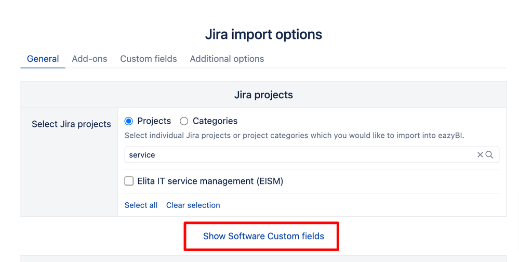Screen dimensions: 519x262
Task: Click the Jira projects section header
Action: 263,95
